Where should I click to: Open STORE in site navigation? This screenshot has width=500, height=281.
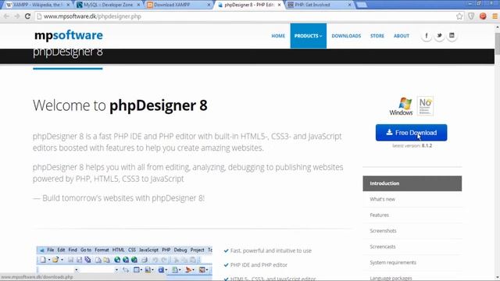click(x=377, y=36)
